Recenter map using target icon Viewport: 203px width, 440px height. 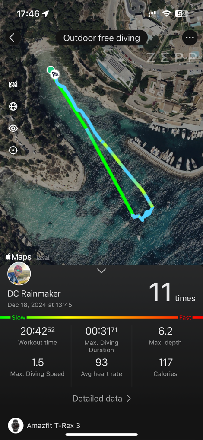(x=13, y=150)
